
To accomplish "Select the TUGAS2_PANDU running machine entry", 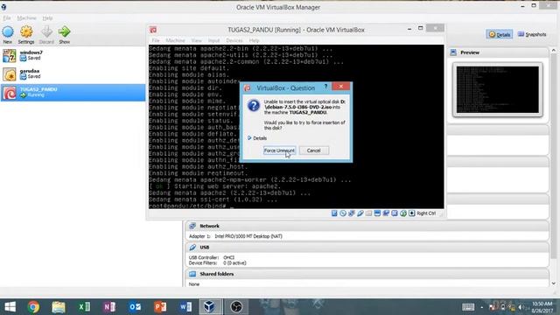I will coord(73,93).
